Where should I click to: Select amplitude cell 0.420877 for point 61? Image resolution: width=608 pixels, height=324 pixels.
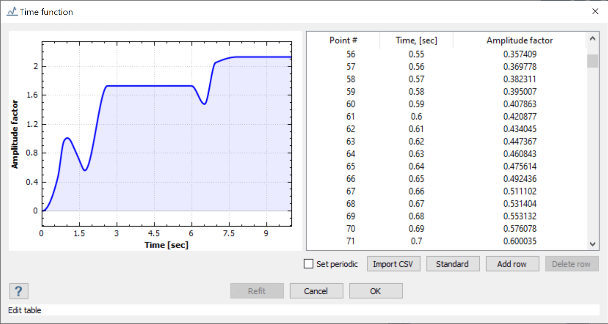pos(520,117)
